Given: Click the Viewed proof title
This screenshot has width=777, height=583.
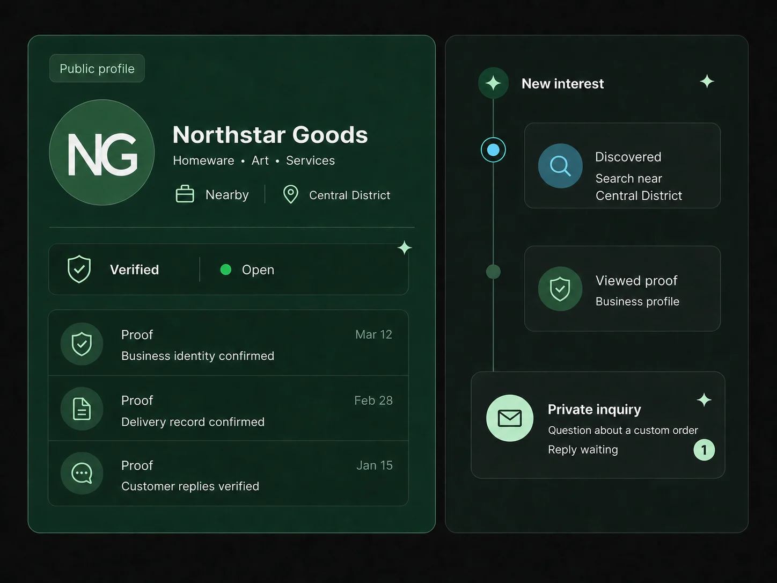Looking at the screenshot, I should tap(636, 281).
